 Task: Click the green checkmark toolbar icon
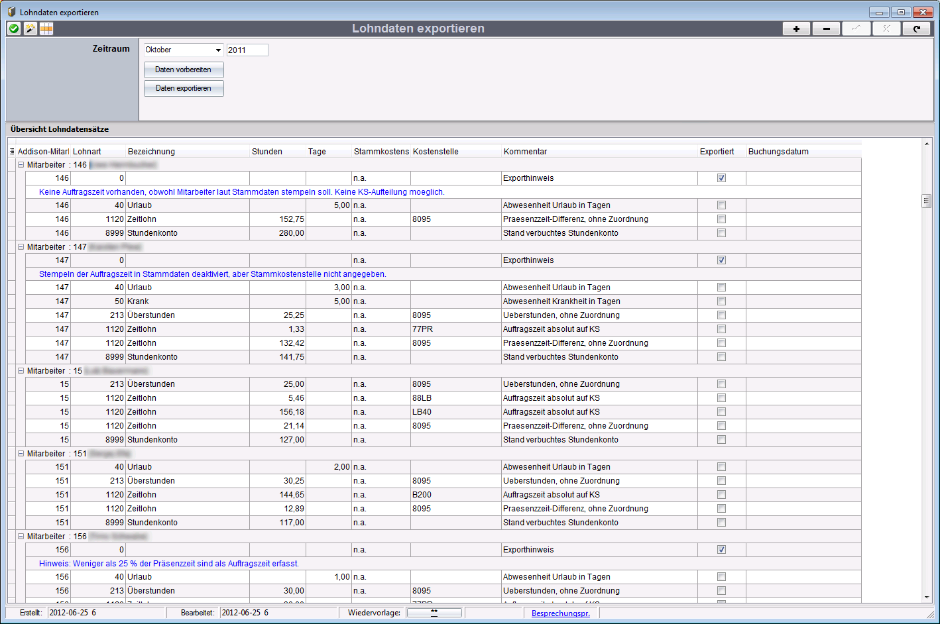pyautogui.click(x=14, y=28)
